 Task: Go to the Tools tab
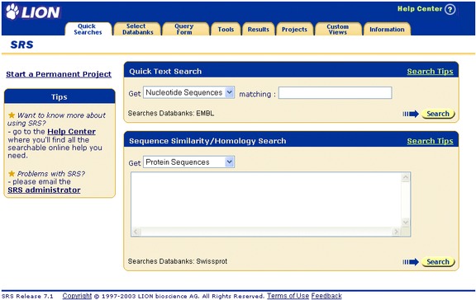pos(226,30)
